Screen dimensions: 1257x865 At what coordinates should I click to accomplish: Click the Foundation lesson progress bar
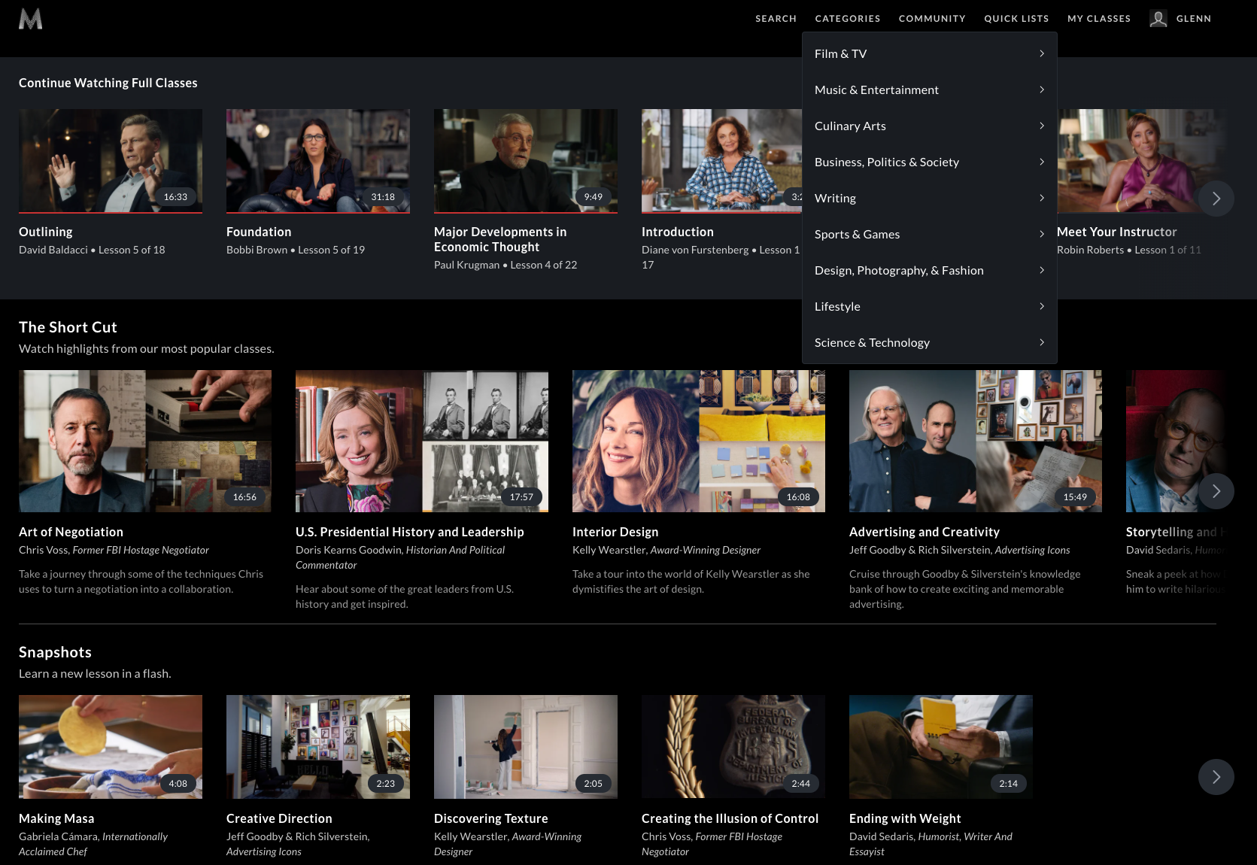click(x=318, y=213)
